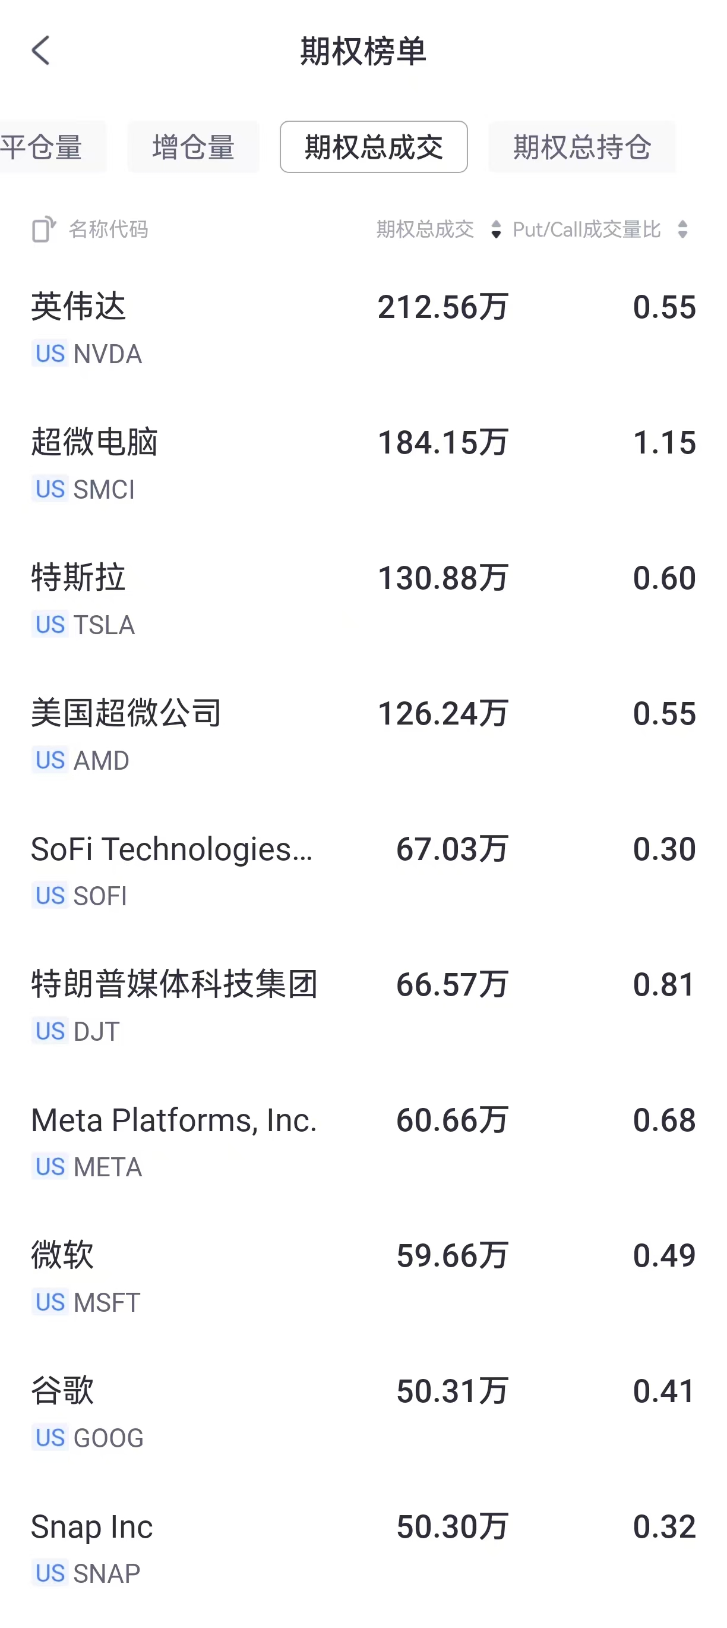Open 美国超微公司 AMD entry
This screenshot has width=727, height=1628.
363,735
